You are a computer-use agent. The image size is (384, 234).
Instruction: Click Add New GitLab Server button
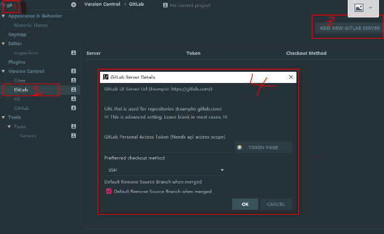click(x=350, y=28)
